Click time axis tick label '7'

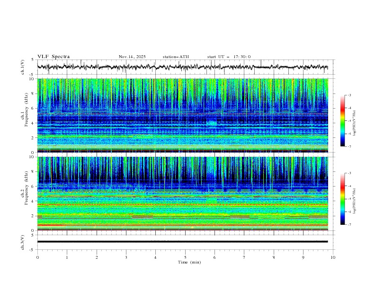pos(244,257)
